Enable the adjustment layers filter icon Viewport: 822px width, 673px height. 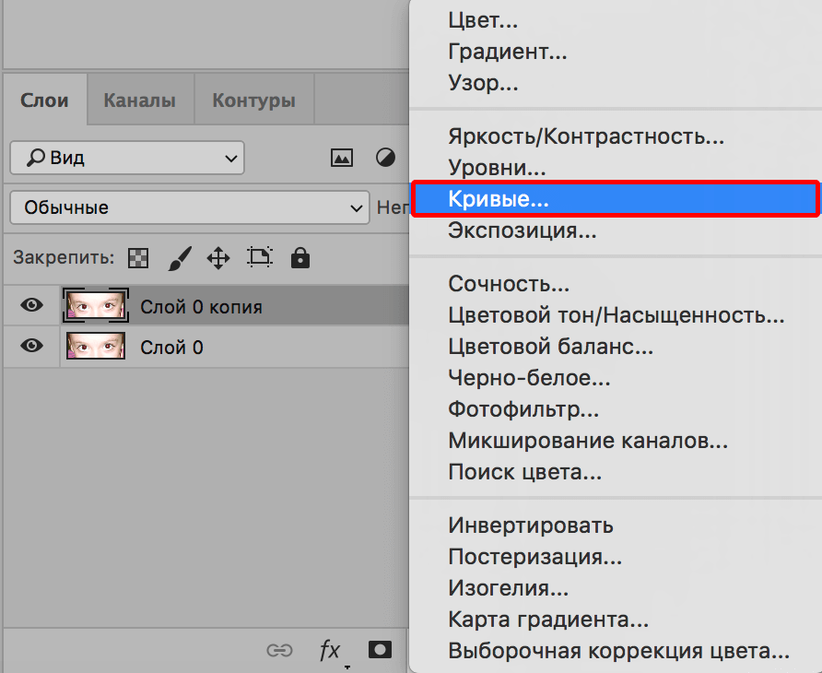click(x=384, y=157)
